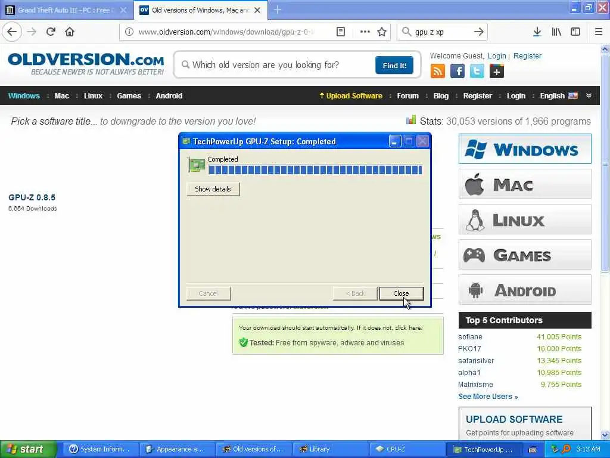Click Upload Software in the navigation bar
The width and height of the screenshot is (610, 458).
click(351, 96)
